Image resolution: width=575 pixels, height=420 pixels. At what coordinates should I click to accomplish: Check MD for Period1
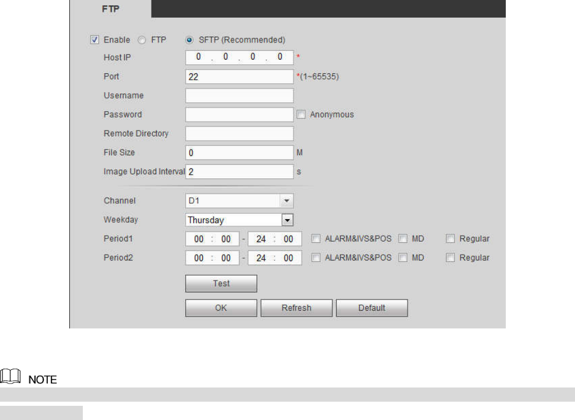click(x=403, y=239)
